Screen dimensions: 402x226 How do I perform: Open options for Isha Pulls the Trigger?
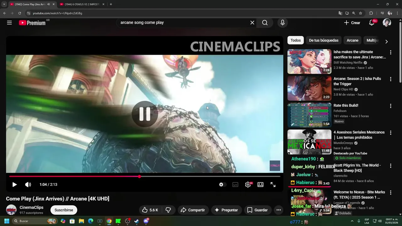coord(391,79)
